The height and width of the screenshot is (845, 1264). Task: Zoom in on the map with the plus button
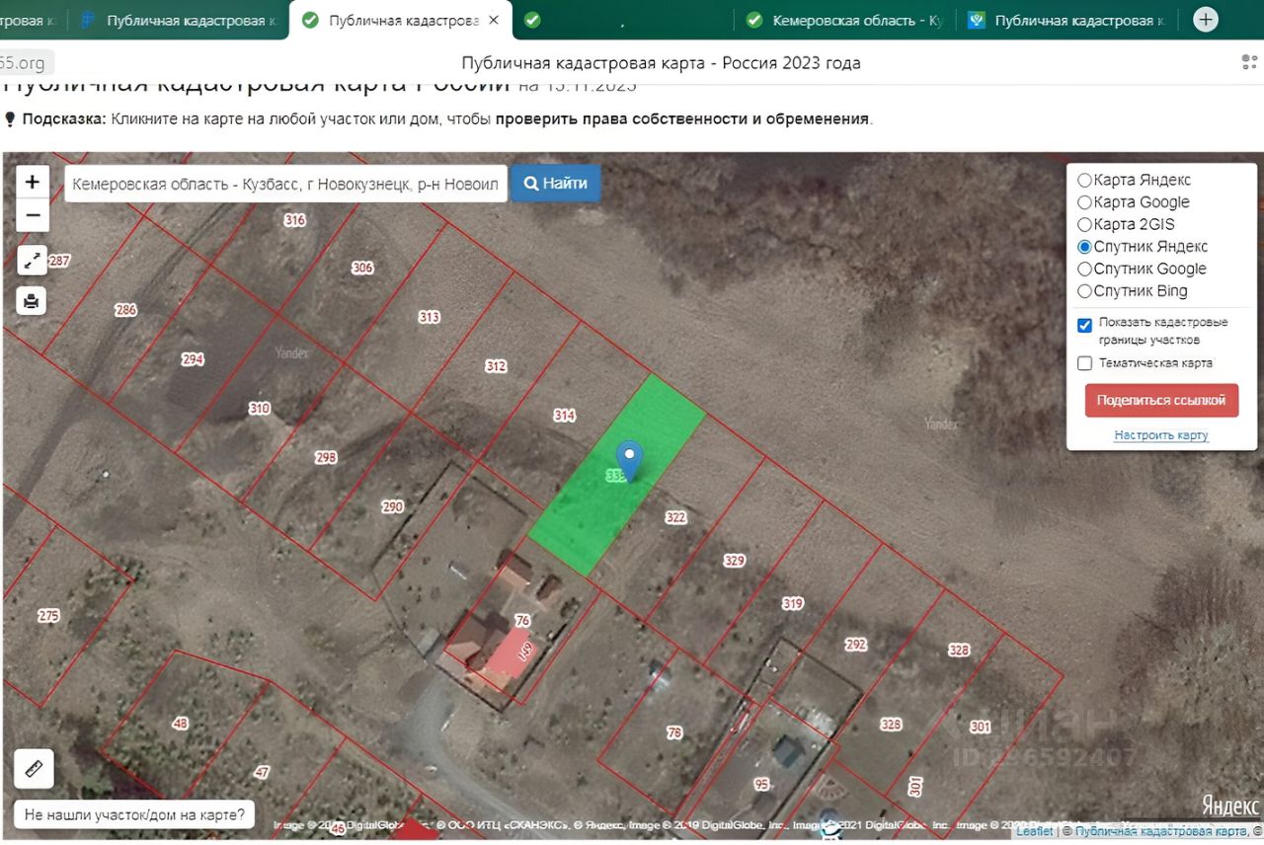pyautogui.click(x=32, y=182)
